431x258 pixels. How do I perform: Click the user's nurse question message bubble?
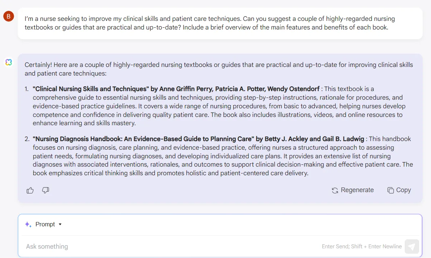[220, 23]
